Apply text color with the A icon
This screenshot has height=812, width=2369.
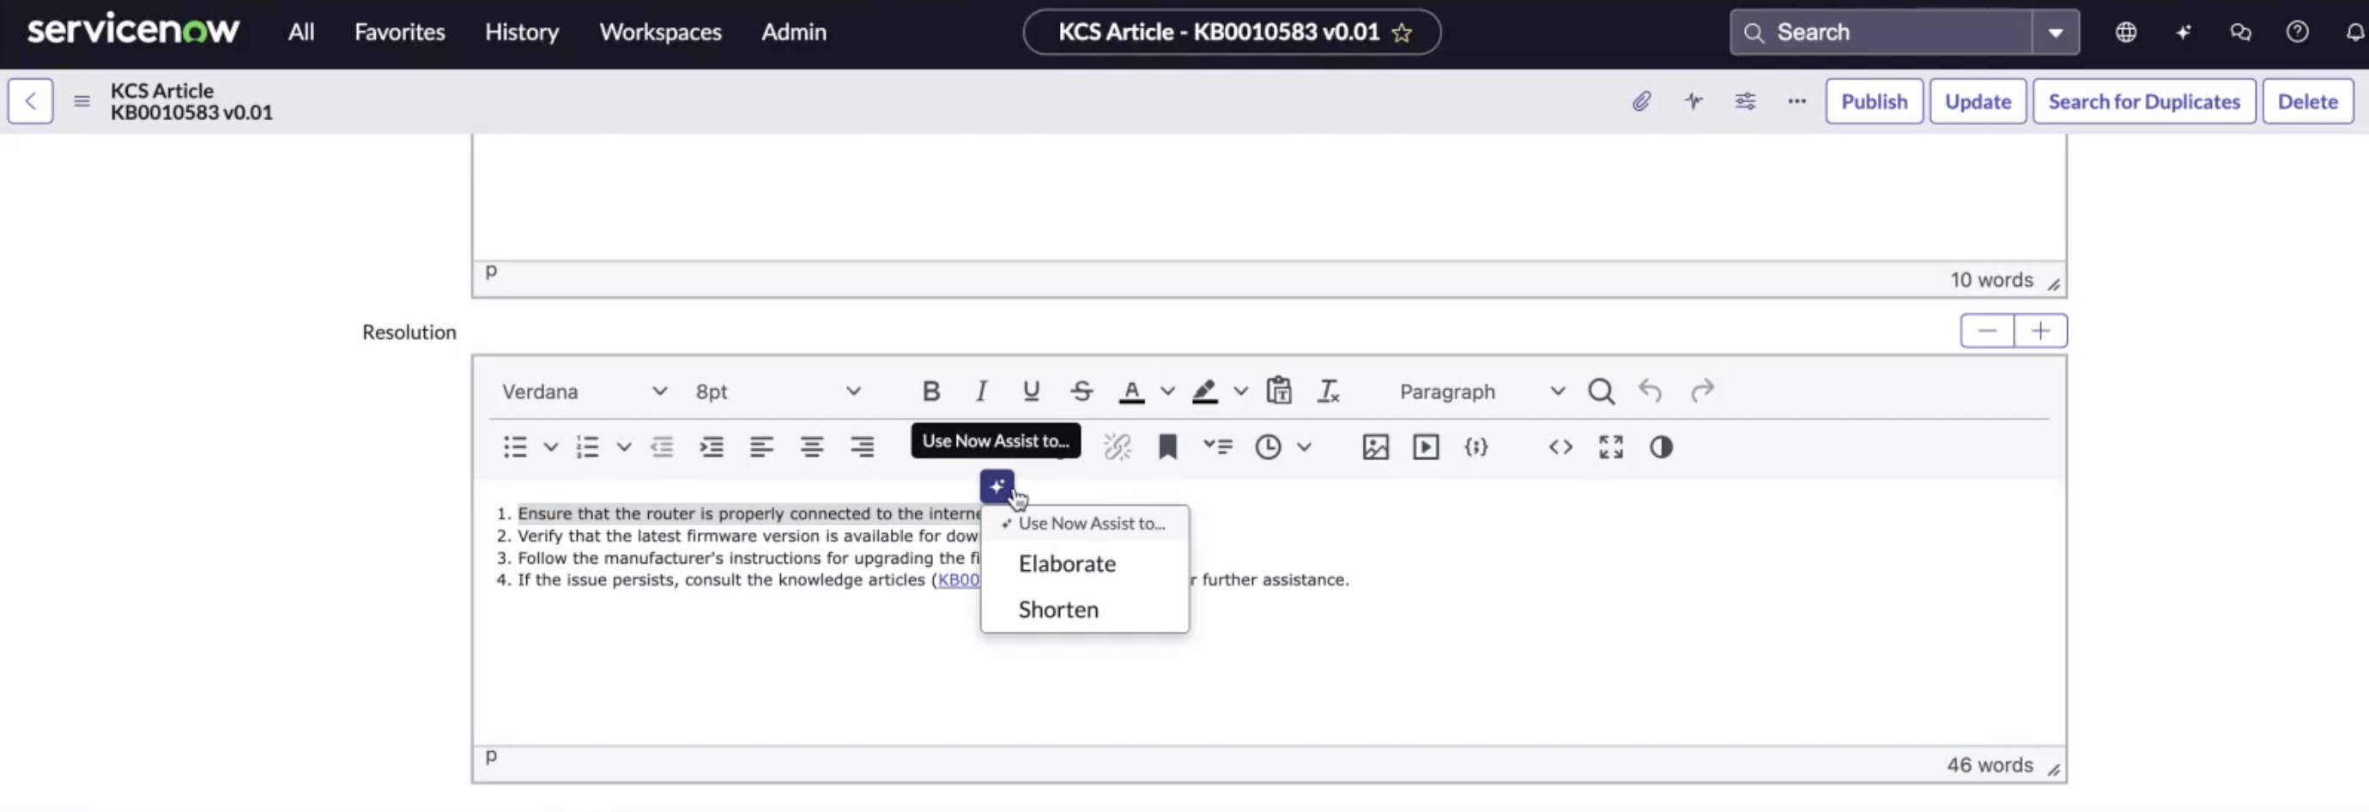[1131, 391]
